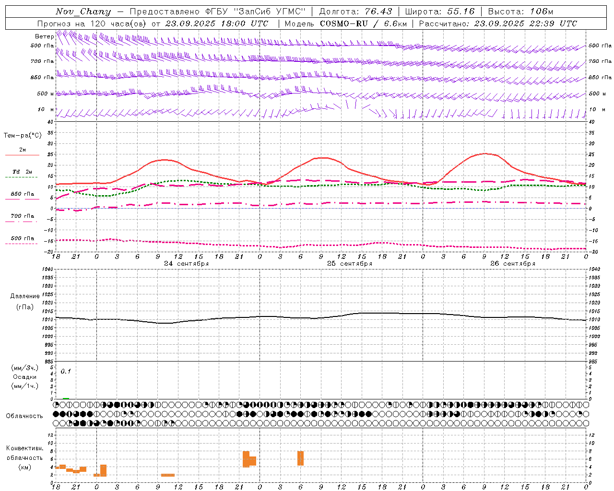Click the (гПа) pressure unit label
This screenshot has height=491, width=614.
(x=25, y=307)
